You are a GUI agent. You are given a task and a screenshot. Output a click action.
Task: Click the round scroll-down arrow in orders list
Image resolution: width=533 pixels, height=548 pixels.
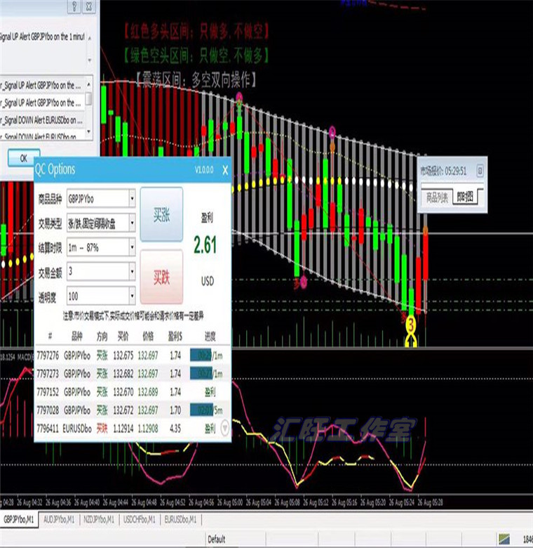tap(224, 426)
